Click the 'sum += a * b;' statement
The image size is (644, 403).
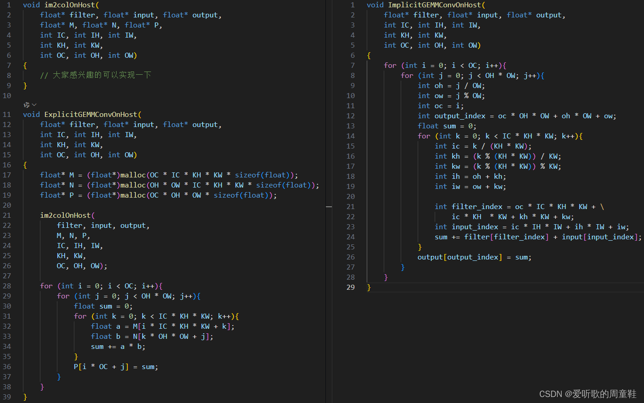click(x=118, y=347)
